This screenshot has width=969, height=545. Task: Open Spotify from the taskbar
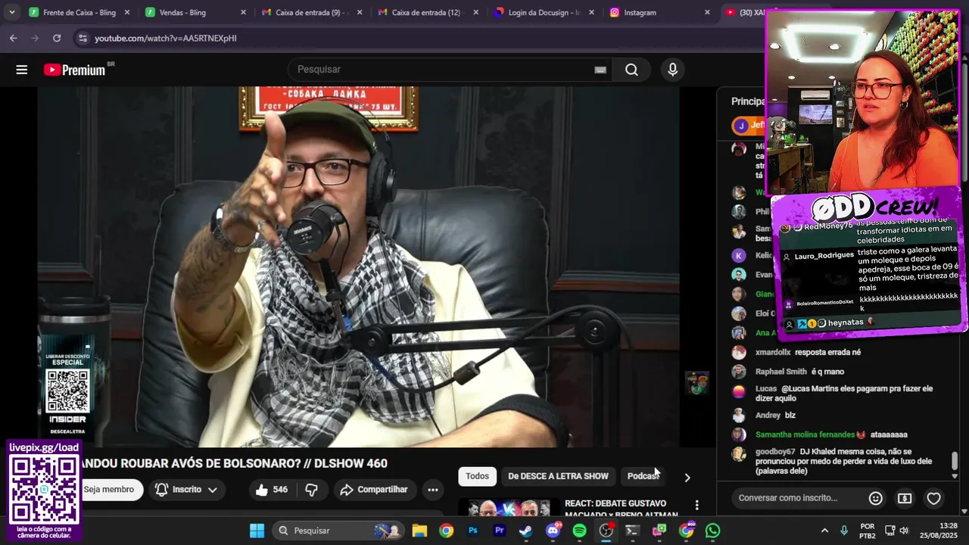pos(579,531)
